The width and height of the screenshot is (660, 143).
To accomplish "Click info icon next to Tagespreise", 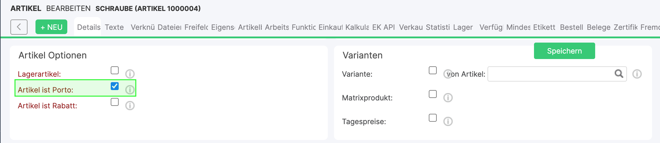I will (x=448, y=121).
